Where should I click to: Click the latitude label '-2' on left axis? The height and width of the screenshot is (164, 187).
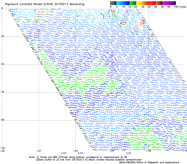pyautogui.click(x=2, y=36)
